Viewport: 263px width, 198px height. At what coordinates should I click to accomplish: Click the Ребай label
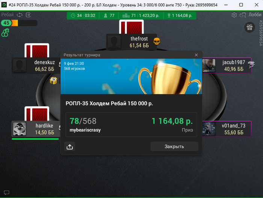pyautogui.click(x=8, y=15)
